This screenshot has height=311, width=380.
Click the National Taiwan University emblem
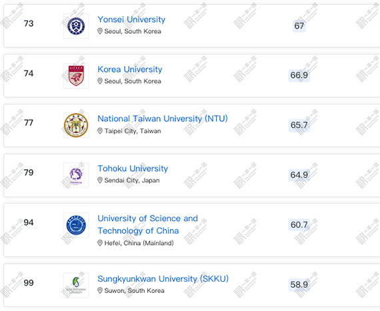coord(76,125)
